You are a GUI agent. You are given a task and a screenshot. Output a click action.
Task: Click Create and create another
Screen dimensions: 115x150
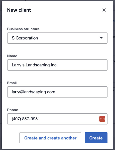click(50, 138)
